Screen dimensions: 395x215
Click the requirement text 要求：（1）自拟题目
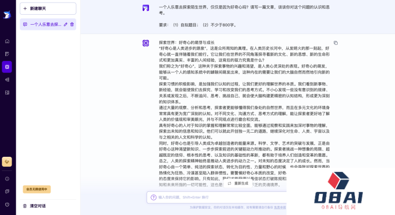[179, 25]
